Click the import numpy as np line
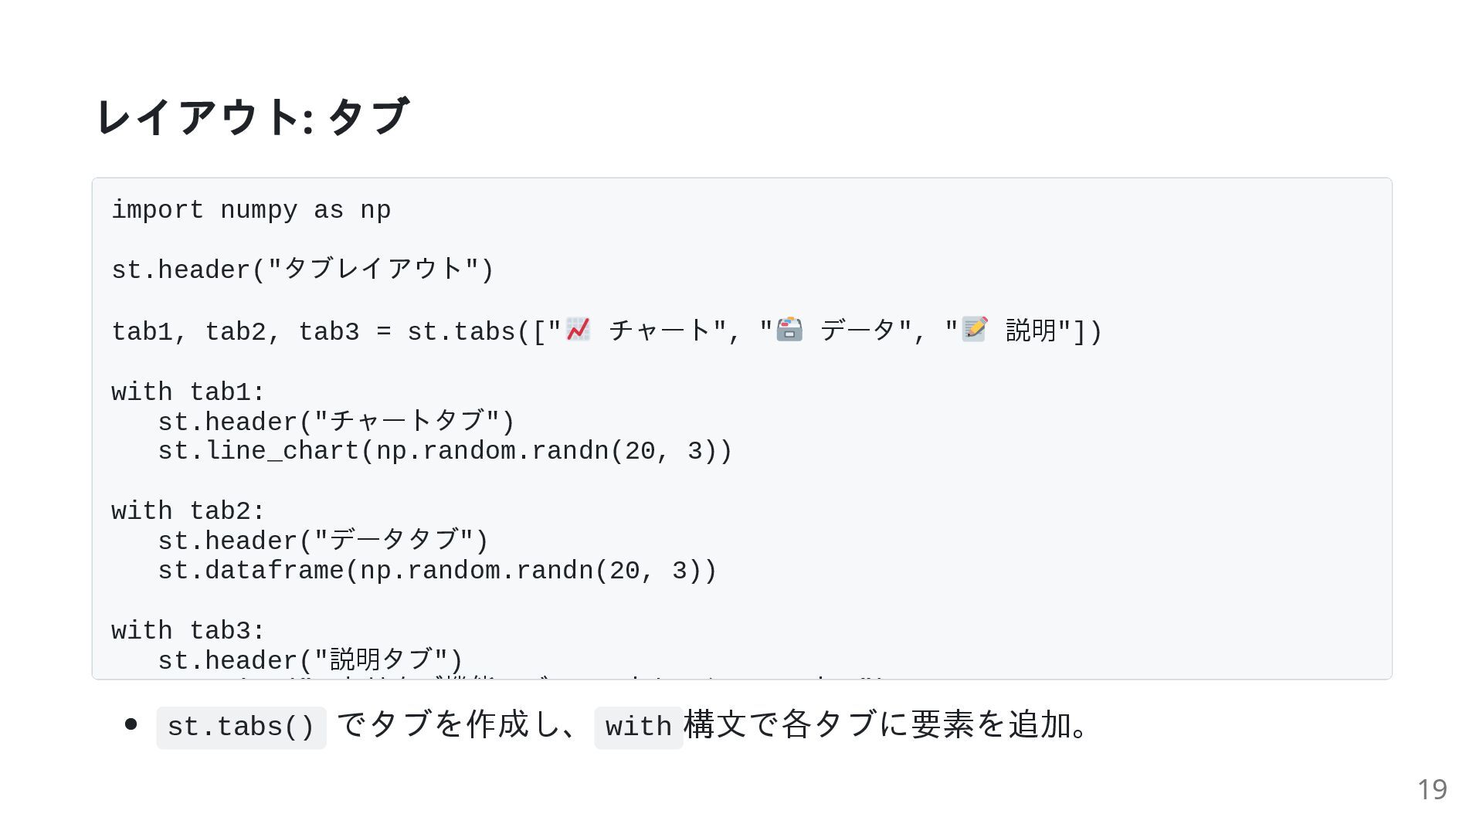 point(251,210)
